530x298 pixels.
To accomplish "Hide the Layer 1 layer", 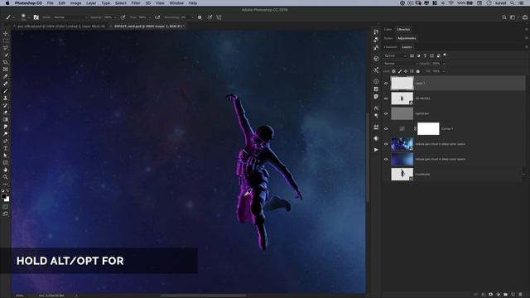I will point(386,83).
